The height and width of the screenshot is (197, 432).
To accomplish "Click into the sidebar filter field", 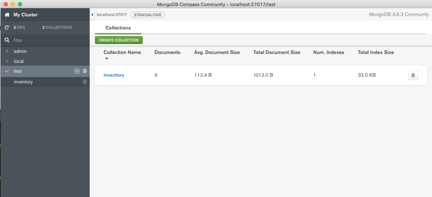I will 50,40.
